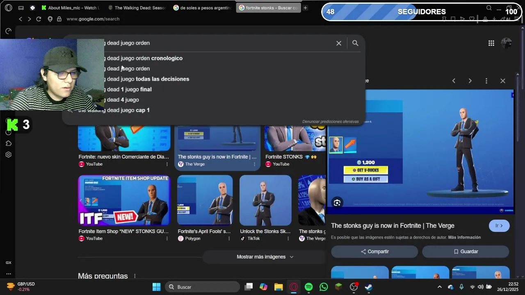Open the Steam taskbar icon
This screenshot has height=295, width=525.
point(369,287)
